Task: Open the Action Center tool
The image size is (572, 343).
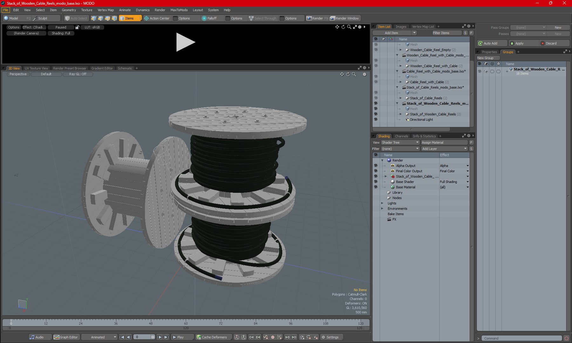Action: [157, 18]
